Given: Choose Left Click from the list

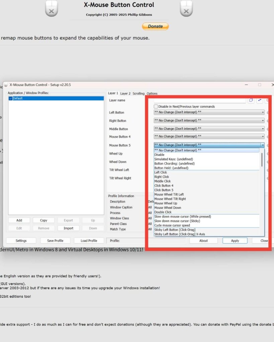Looking at the screenshot, I should coord(206,172).
